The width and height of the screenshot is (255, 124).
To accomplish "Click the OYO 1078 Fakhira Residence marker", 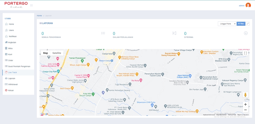I will tap(58, 65).
